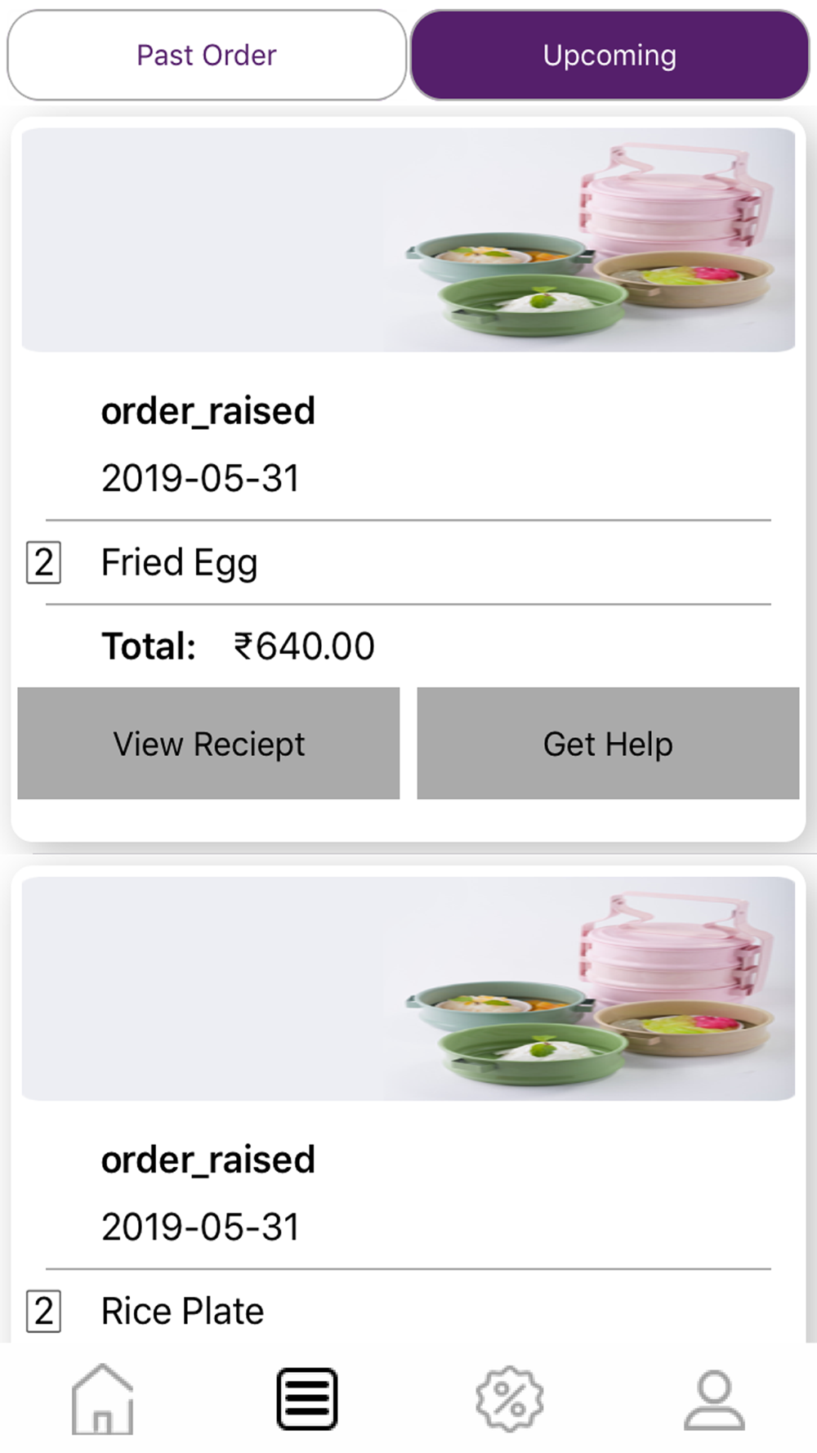Click the quantity box beside Rice Plate
This screenshot has height=1453, width=817.
click(x=44, y=1312)
